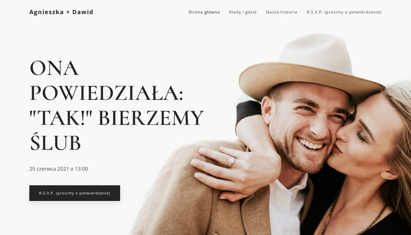Go to the Kiedy i gdzie page
411x235 pixels.
click(242, 12)
